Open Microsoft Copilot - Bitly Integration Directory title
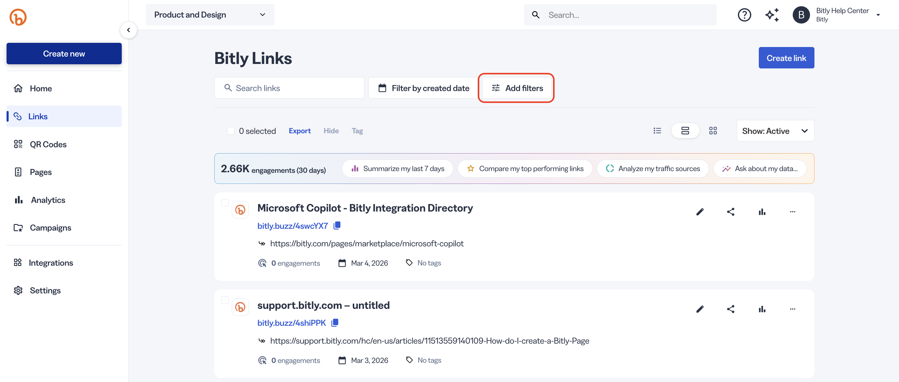 coord(365,208)
